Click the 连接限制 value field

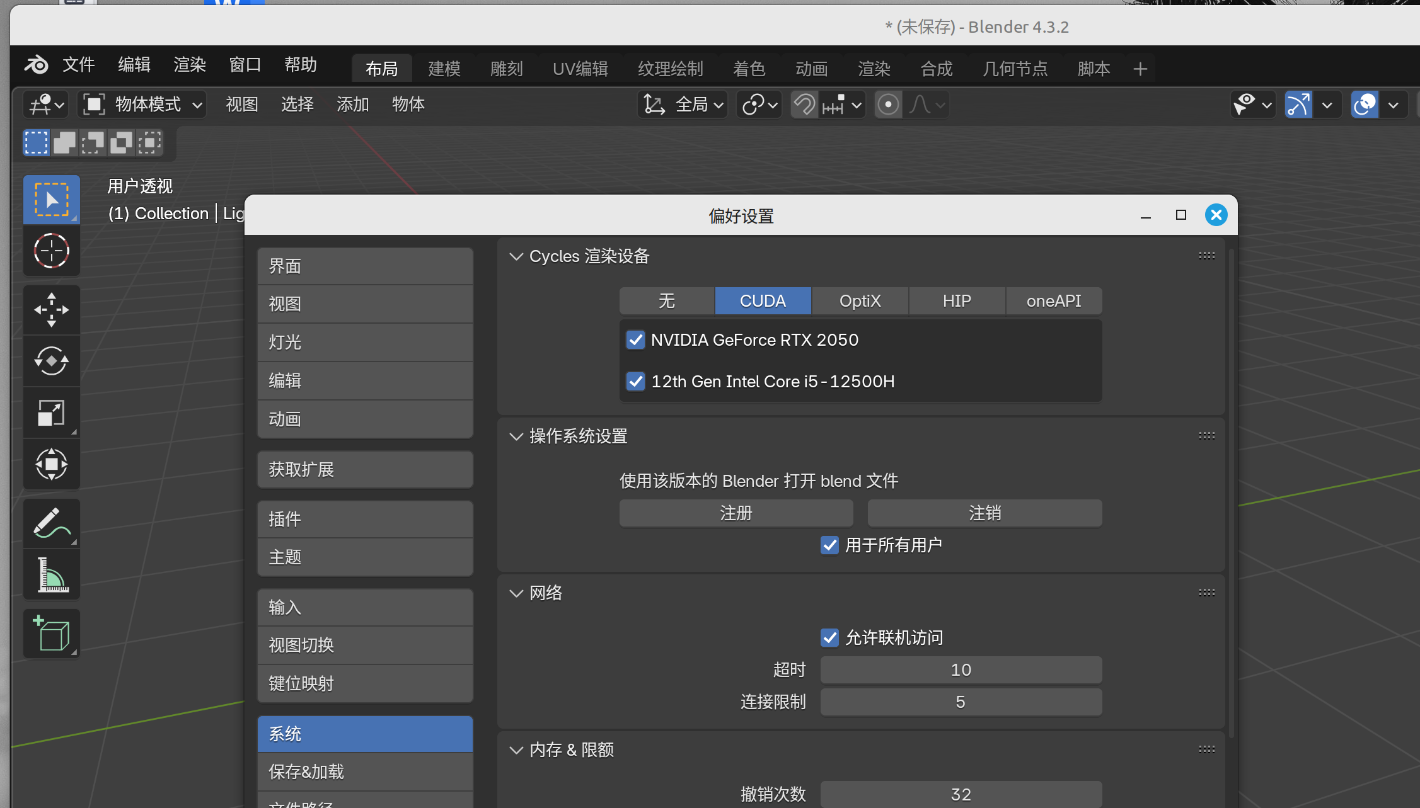coord(961,702)
